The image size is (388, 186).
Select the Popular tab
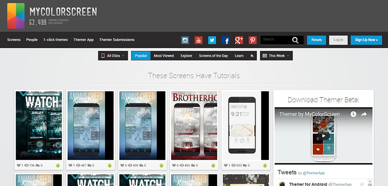pyautogui.click(x=141, y=56)
